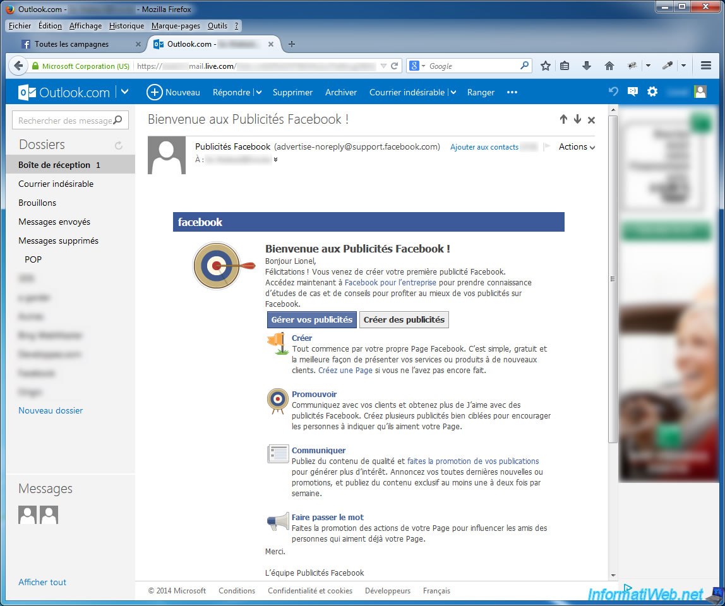This screenshot has height=606, width=725.
Task: Click the scrollbar down arrow of email pane
Action: point(613,576)
